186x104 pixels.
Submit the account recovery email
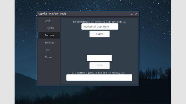[100, 34]
